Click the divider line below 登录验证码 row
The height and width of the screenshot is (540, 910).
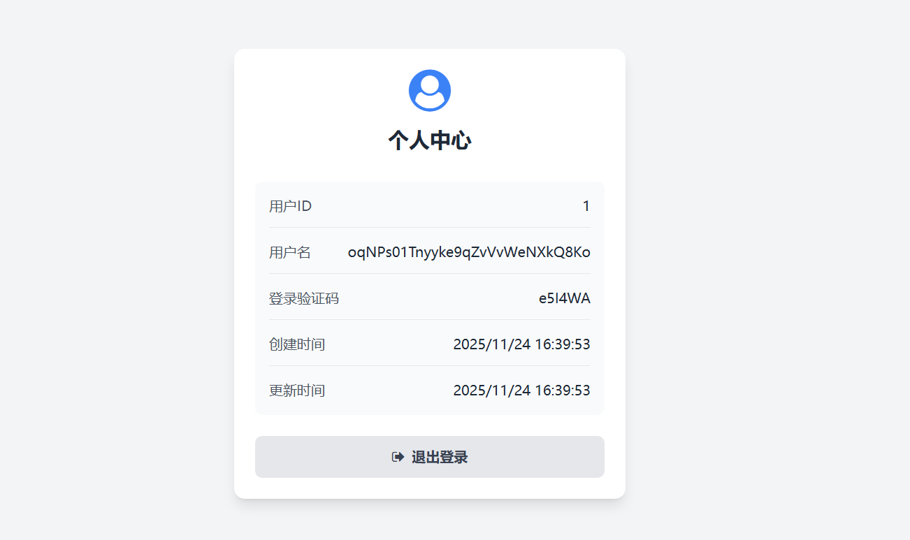[x=429, y=319]
